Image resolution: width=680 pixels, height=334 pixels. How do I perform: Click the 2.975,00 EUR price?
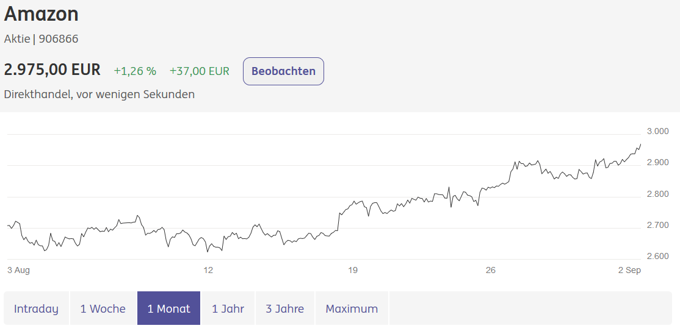point(52,69)
